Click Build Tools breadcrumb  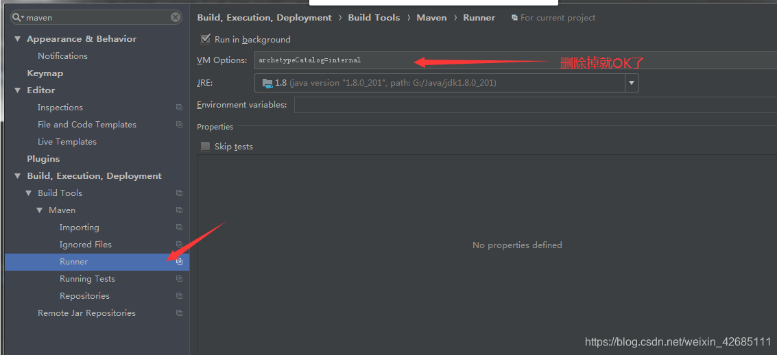(x=374, y=17)
